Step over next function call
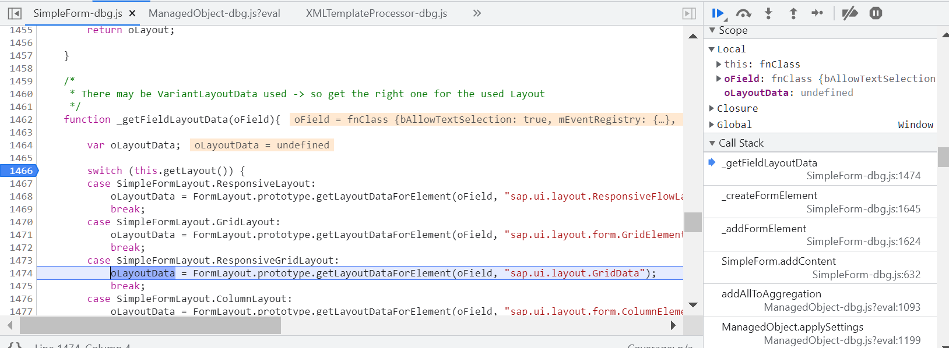This screenshot has height=348, width=949. 743,13
